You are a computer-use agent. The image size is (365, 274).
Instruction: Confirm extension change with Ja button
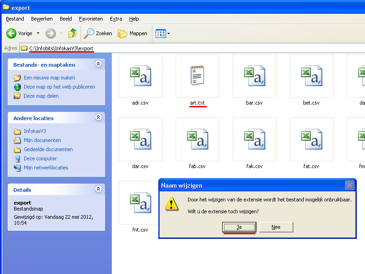coord(240,227)
